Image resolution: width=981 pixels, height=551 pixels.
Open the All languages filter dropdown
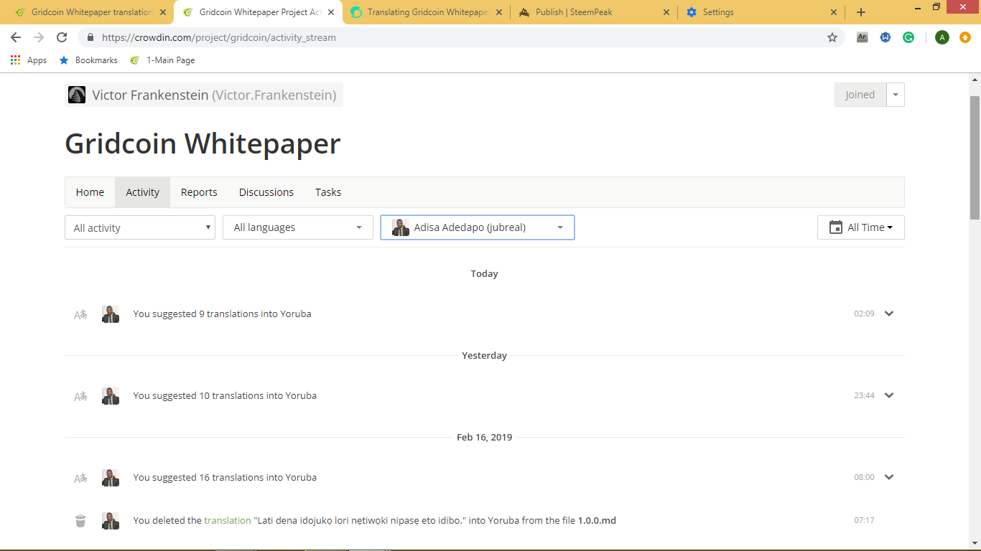[298, 227]
